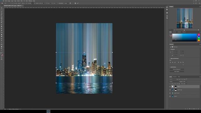Click align left edges in Properties
201x113 pixels.
coord(170,62)
